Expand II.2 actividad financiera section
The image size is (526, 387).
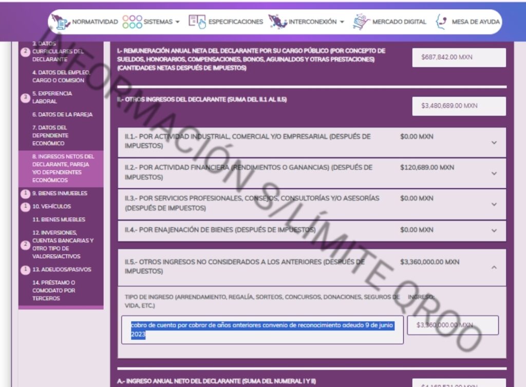click(494, 173)
